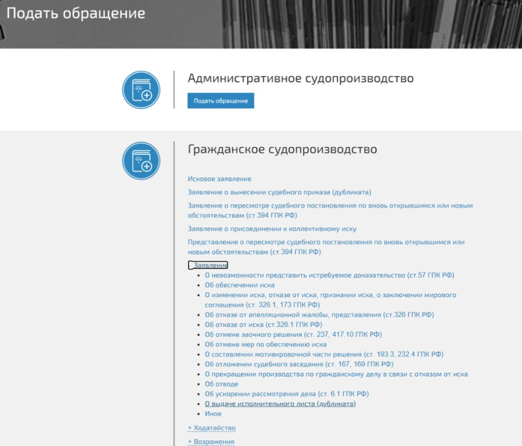Open the Исковое заявление link

point(219,179)
